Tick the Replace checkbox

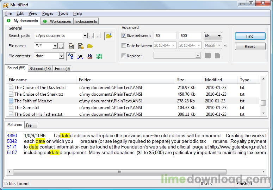(124, 56)
